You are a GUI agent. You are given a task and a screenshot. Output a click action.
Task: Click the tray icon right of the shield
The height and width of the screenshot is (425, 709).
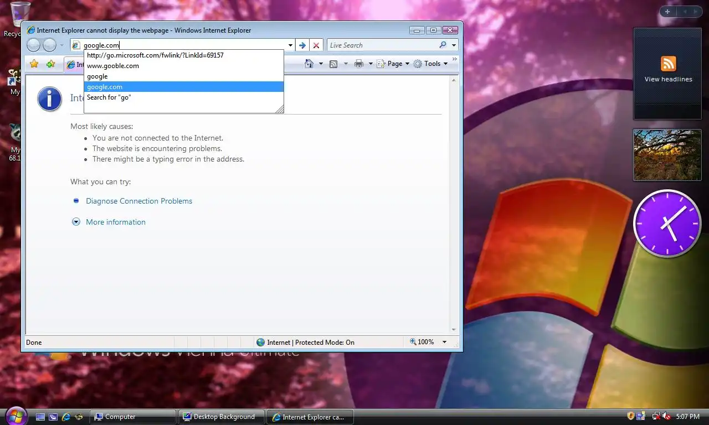click(641, 416)
